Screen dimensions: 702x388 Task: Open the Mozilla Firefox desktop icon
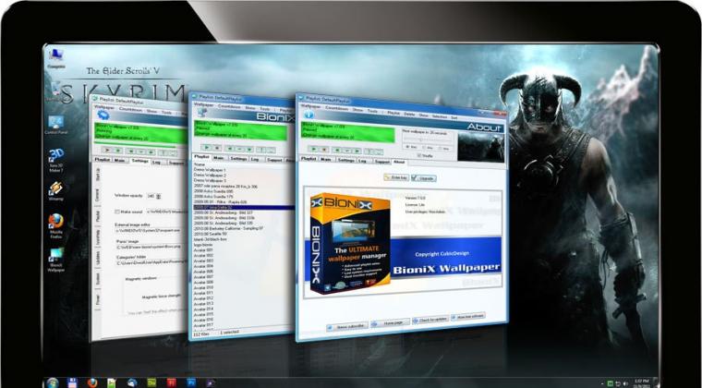tap(56, 225)
